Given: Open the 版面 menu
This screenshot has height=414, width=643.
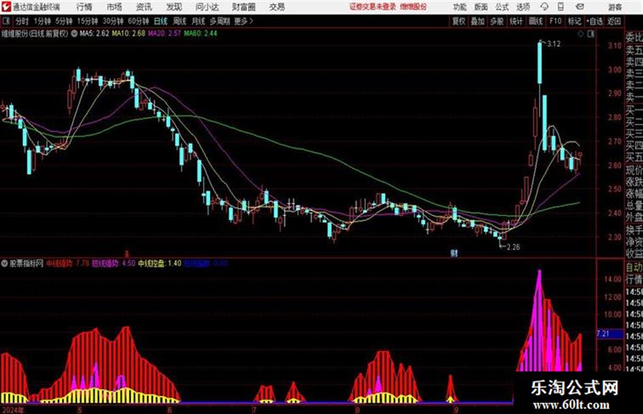Looking at the screenshot, I should pos(480,7).
